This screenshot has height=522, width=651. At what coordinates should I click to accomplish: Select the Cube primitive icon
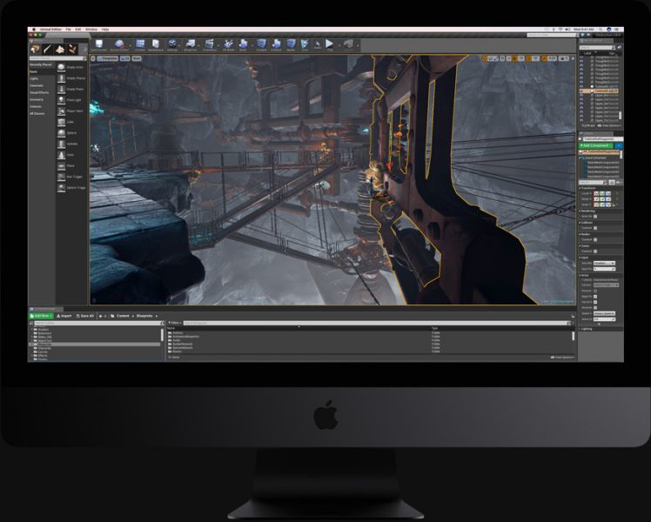[x=62, y=122]
